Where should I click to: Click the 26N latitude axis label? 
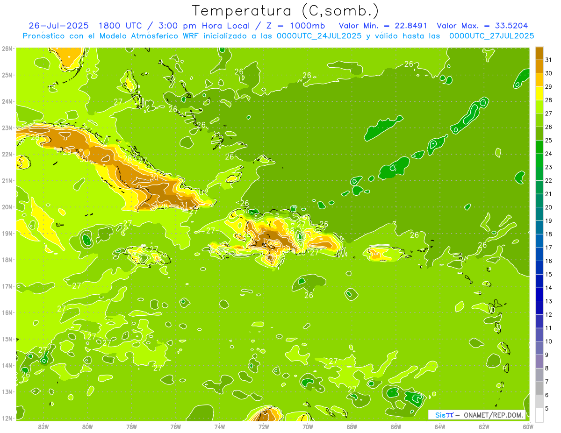(x=7, y=49)
